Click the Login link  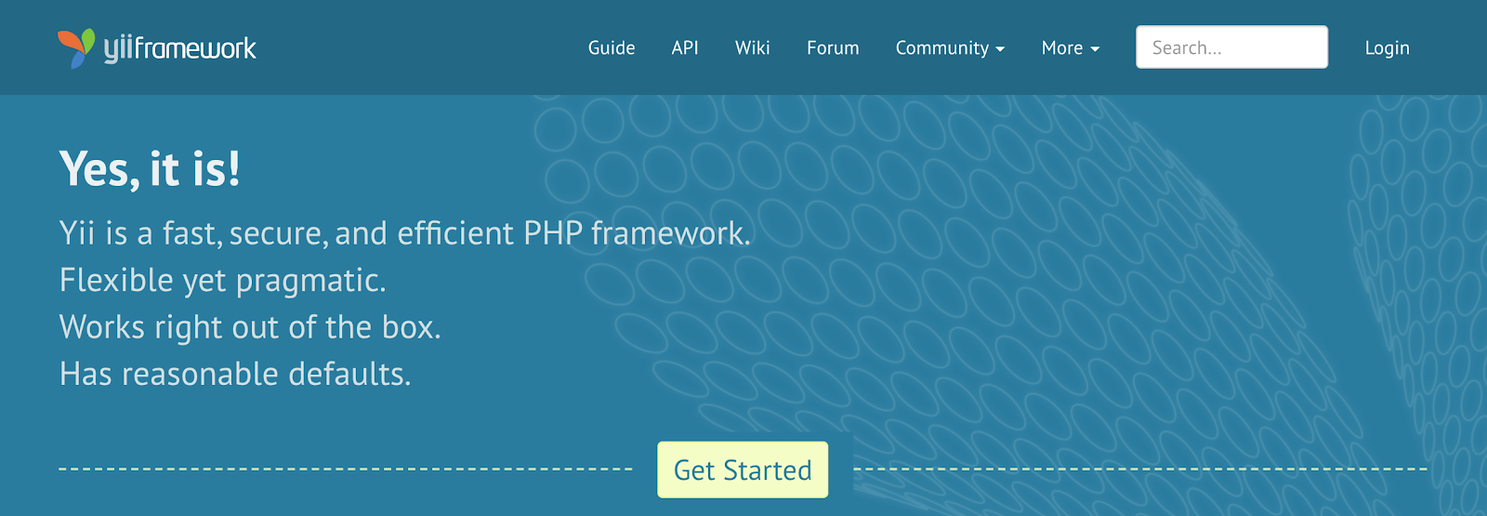(1387, 48)
